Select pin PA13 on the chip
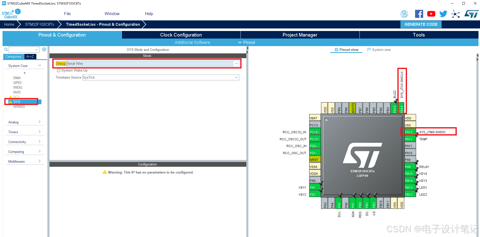 pyautogui.click(x=410, y=132)
